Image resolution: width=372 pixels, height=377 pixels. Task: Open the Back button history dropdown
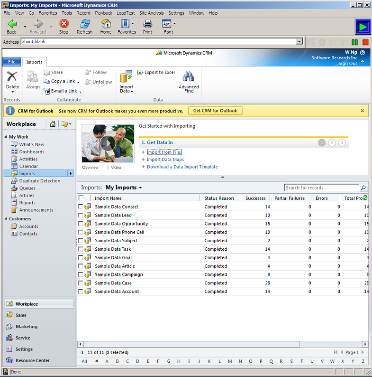(25, 27)
